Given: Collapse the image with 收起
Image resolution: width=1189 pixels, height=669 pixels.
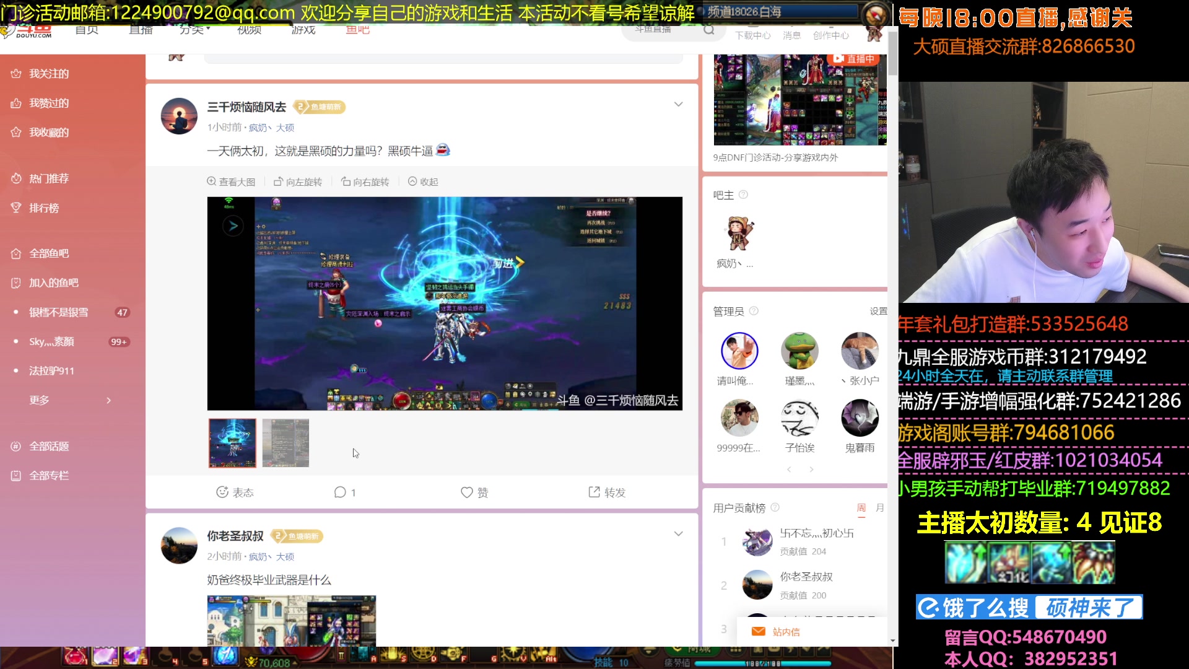Looking at the screenshot, I should coord(423,181).
